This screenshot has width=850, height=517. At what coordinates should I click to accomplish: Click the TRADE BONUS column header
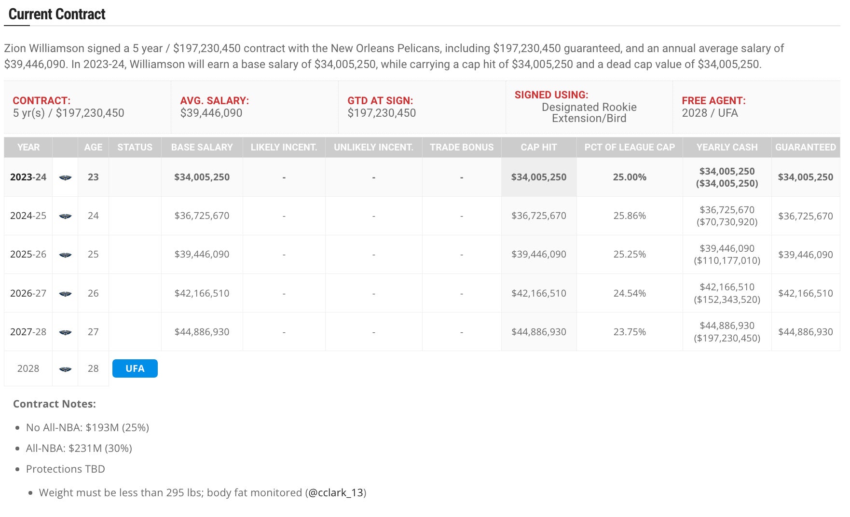pos(461,147)
